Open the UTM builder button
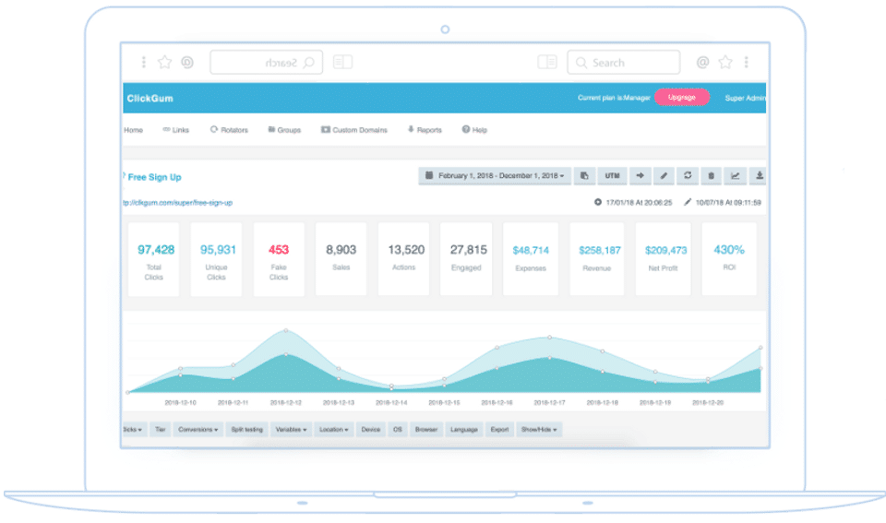Viewport: 886px width, 523px height. (612, 175)
